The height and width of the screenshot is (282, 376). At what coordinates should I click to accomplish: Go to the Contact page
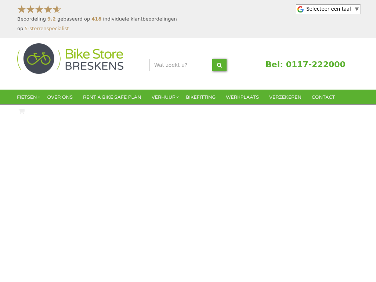(x=323, y=97)
